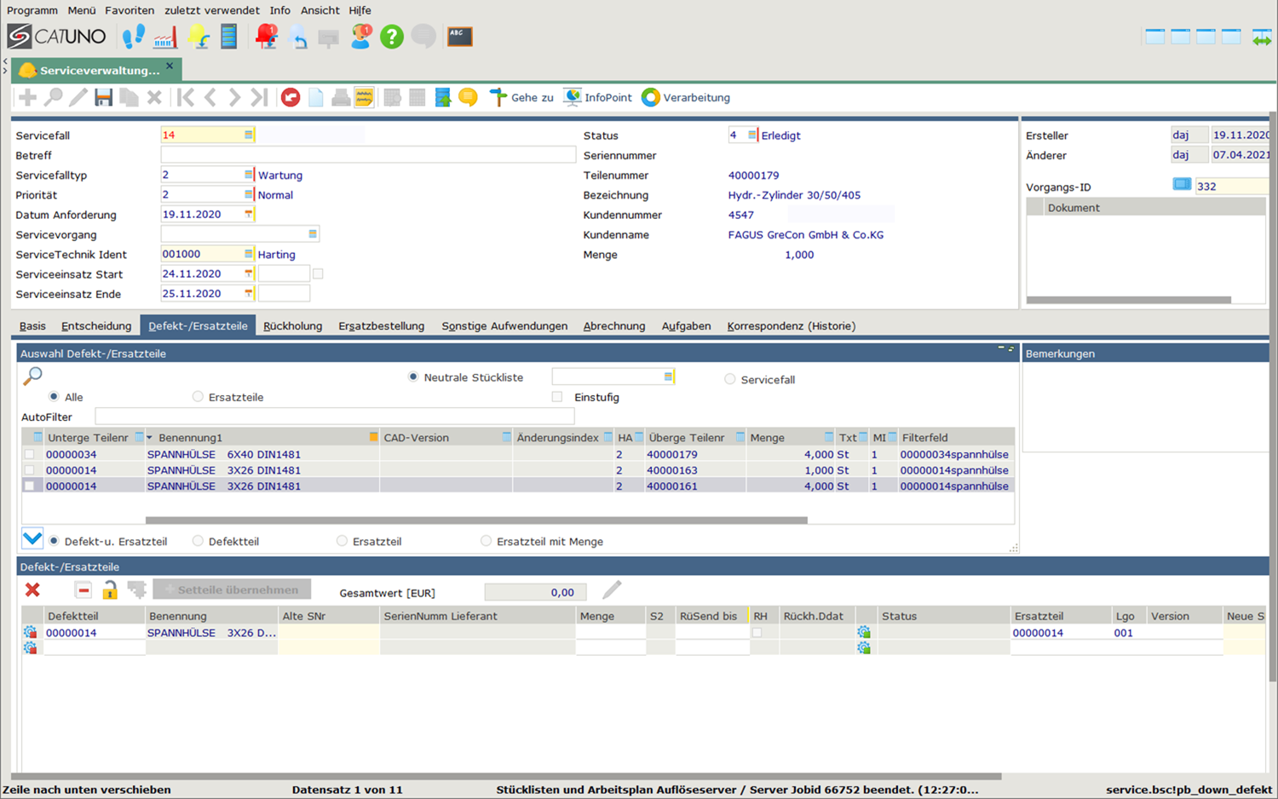Image resolution: width=1278 pixels, height=799 pixels.
Task: Select the Ersatzteil mit Menge radio button
Action: 486,541
